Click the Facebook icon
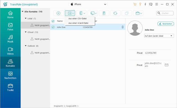177x108 pixels. click(x=145, y=4)
